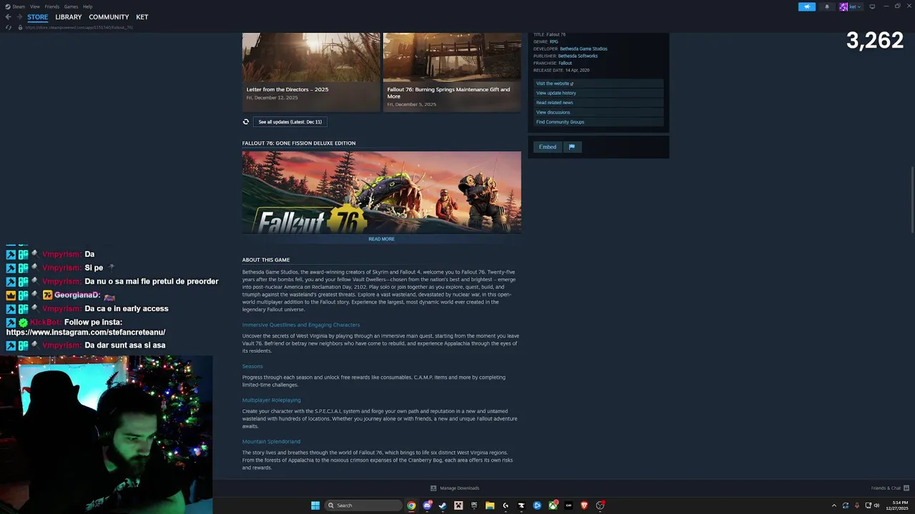Click the Multiplayer Roleplaying heading
Screen dimensions: 915x514
(x=272, y=400)
